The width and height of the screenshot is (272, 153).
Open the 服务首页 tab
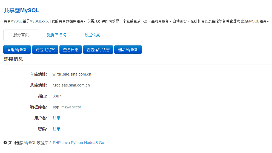(x=21, y=35)
